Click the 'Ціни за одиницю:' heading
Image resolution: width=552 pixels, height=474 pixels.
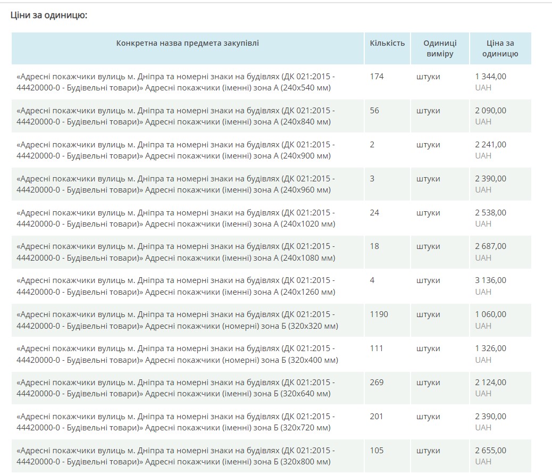(x=48, y=15)
